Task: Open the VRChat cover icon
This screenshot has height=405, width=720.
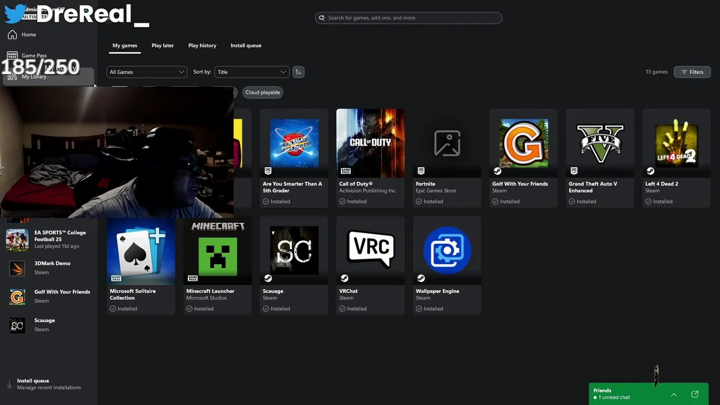Action: 370,250
